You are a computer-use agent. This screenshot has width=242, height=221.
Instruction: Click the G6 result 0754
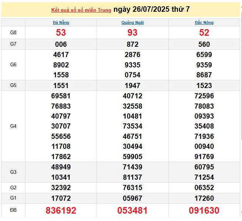click(x=133, y=75)
